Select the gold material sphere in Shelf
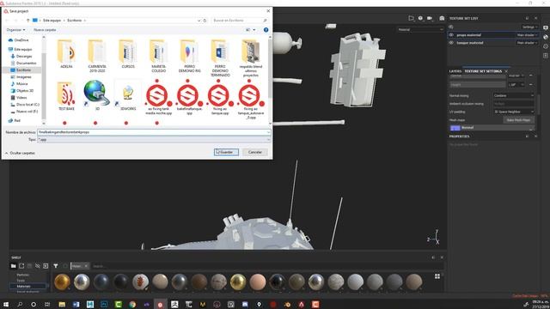550x309 pixels. coord(62,282)
